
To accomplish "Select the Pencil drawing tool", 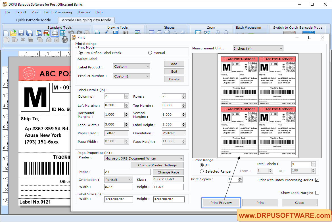I will coord(107,32).
